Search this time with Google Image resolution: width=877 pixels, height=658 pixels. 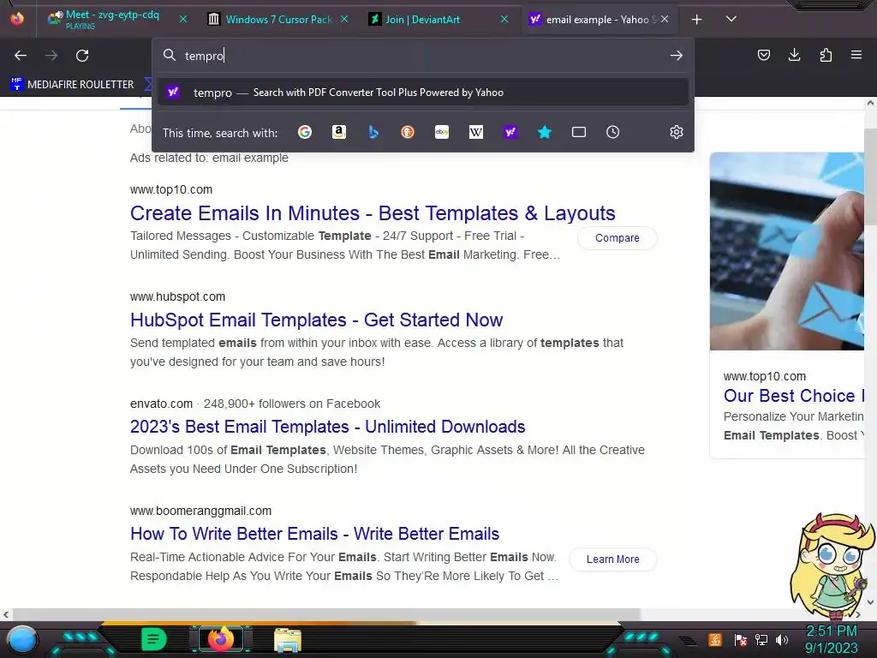[305, 132]
